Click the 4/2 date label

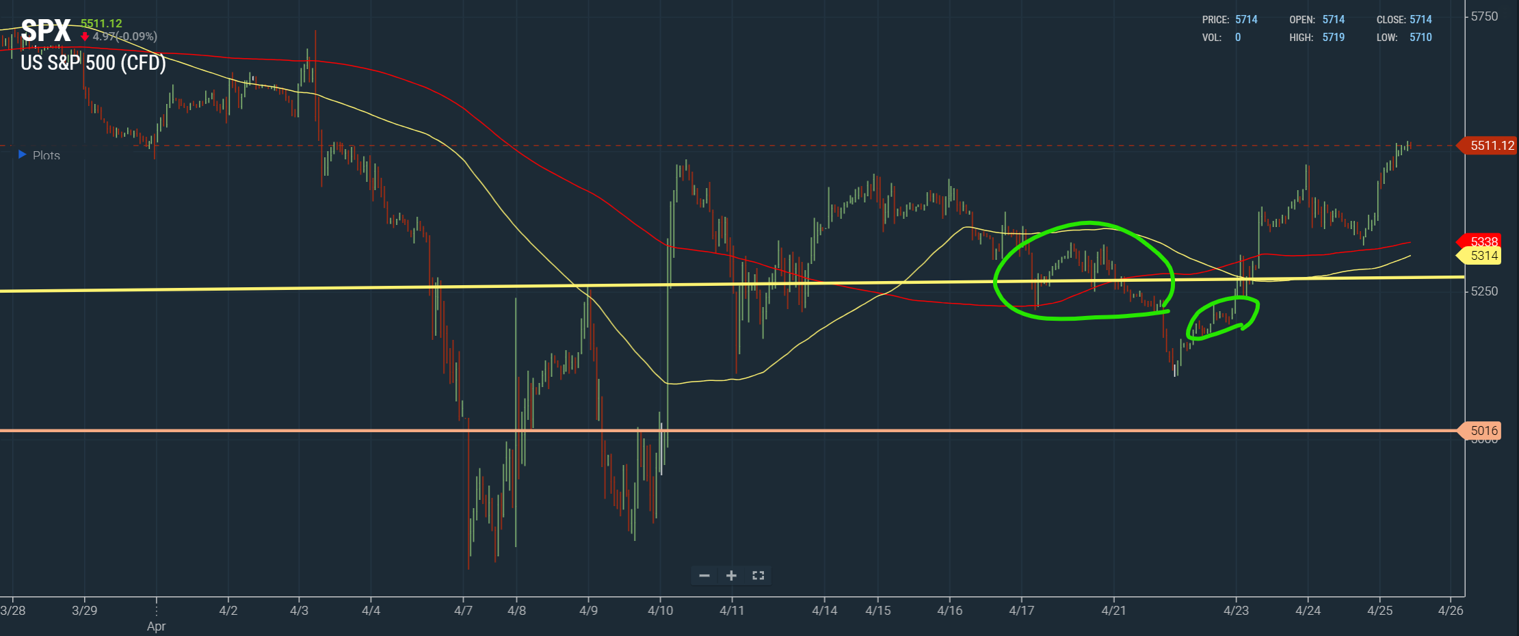228,610
